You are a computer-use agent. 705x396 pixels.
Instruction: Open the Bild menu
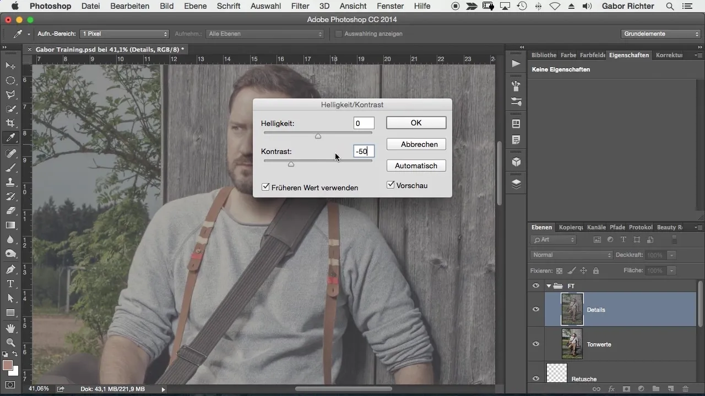click(x=167, y=6)
